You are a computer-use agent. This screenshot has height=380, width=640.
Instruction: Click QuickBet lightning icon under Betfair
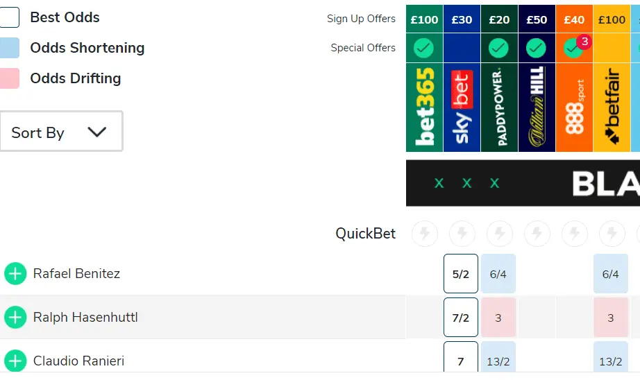(x=612, y=234)
